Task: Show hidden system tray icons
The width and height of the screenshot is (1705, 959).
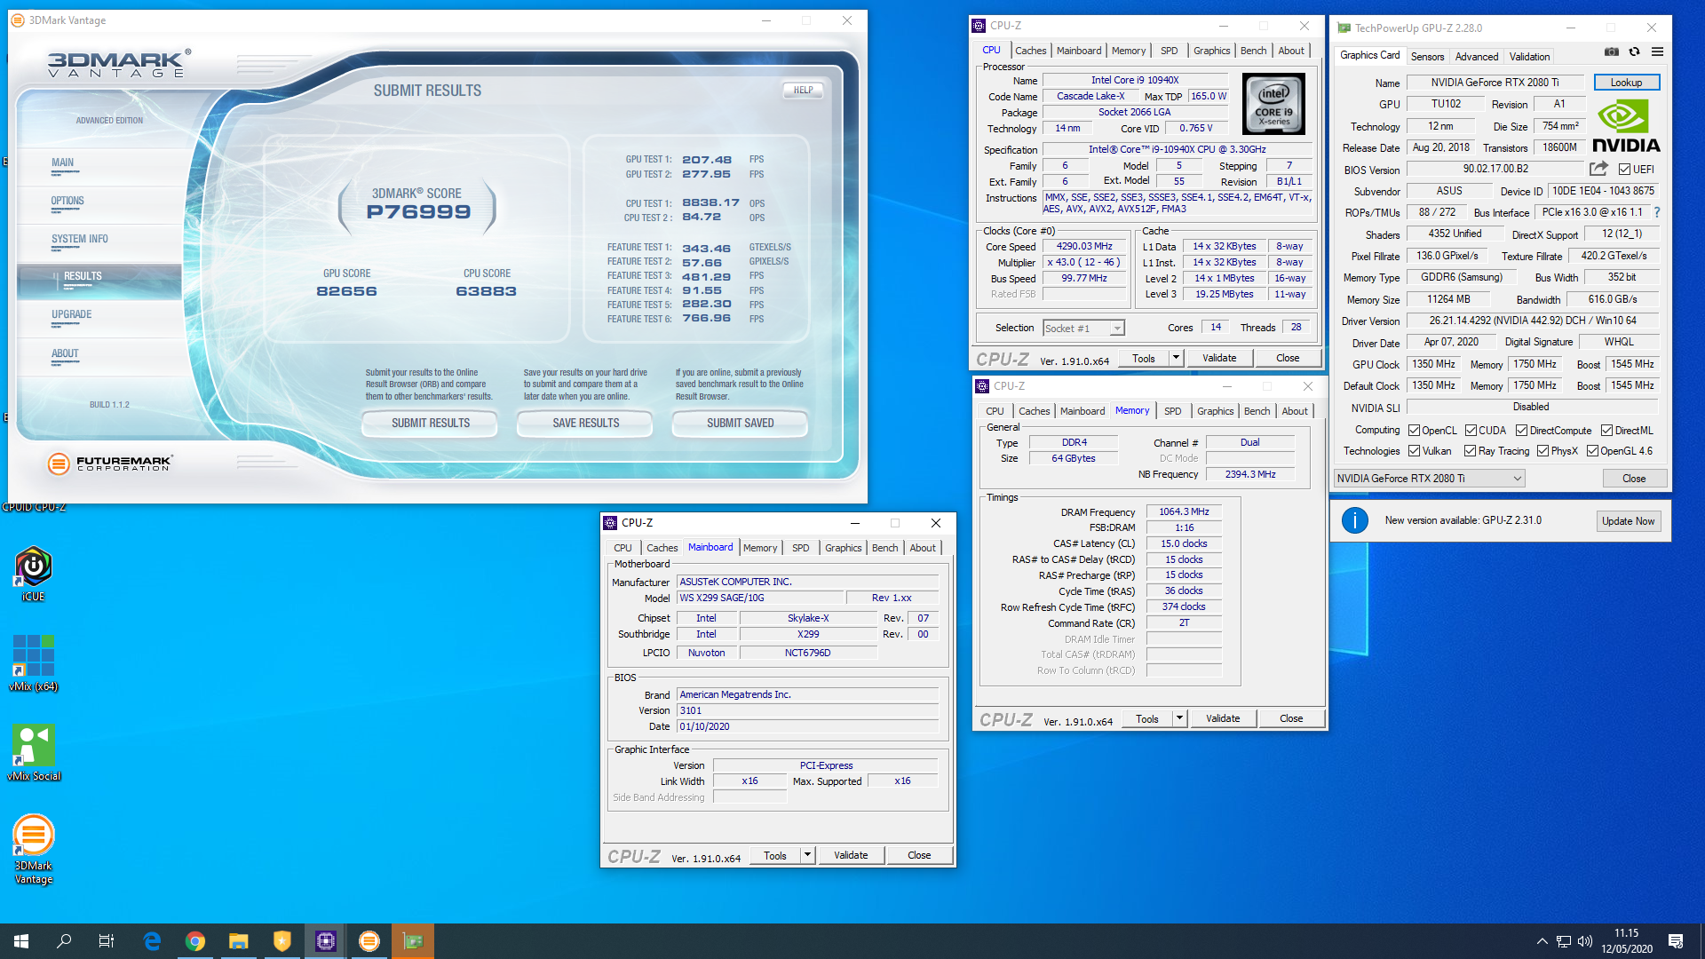Action: (x=1542, y=941)
